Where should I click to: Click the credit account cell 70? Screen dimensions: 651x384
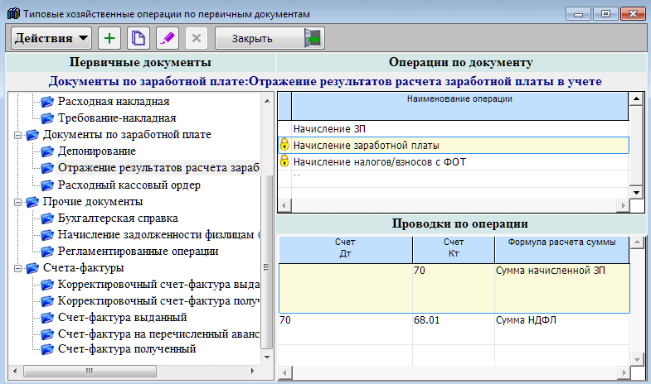tap(454, 288)
